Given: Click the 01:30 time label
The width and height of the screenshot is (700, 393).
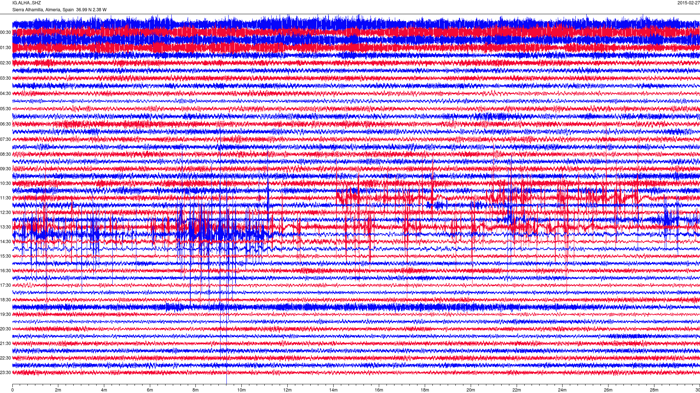Looking at the screenshot, I should click(x=5, y=48).
